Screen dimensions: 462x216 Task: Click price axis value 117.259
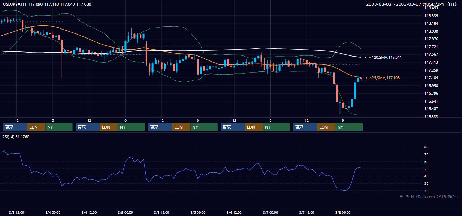tap(431, 70)
